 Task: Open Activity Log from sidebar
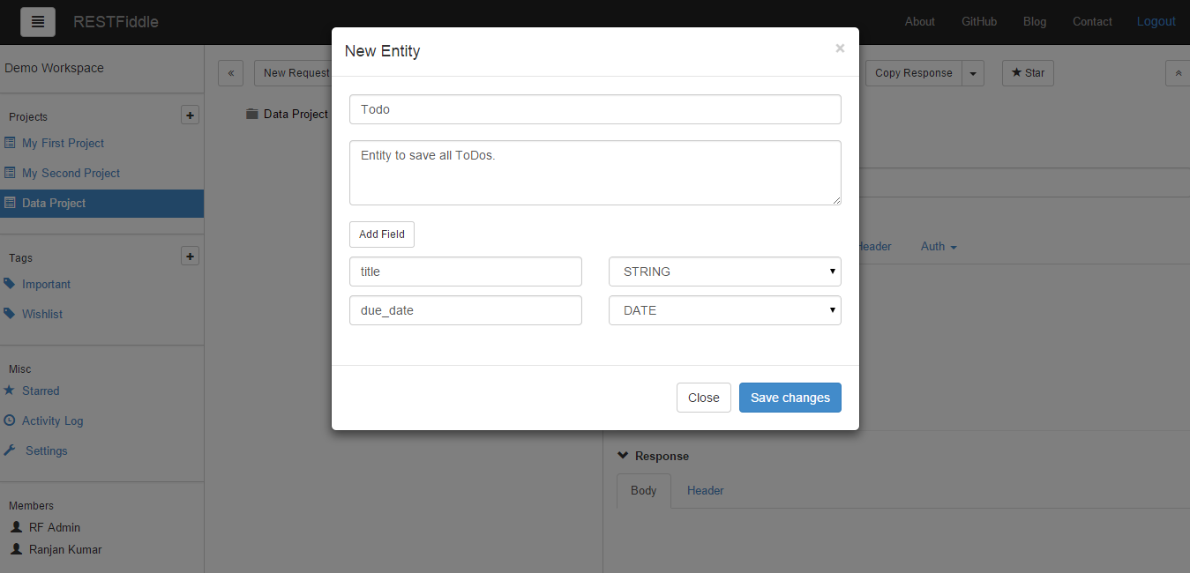coord(52,420)
